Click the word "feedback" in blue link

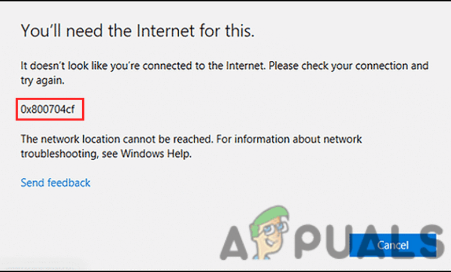69,183
